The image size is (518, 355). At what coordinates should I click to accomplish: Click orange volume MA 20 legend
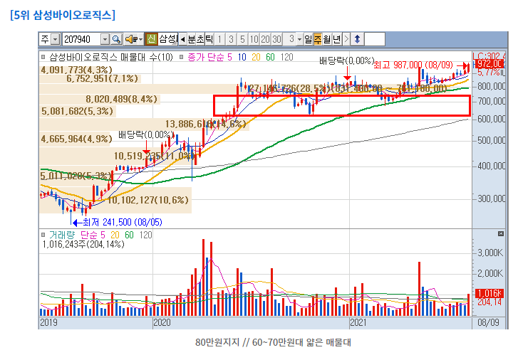pos(115,235)
